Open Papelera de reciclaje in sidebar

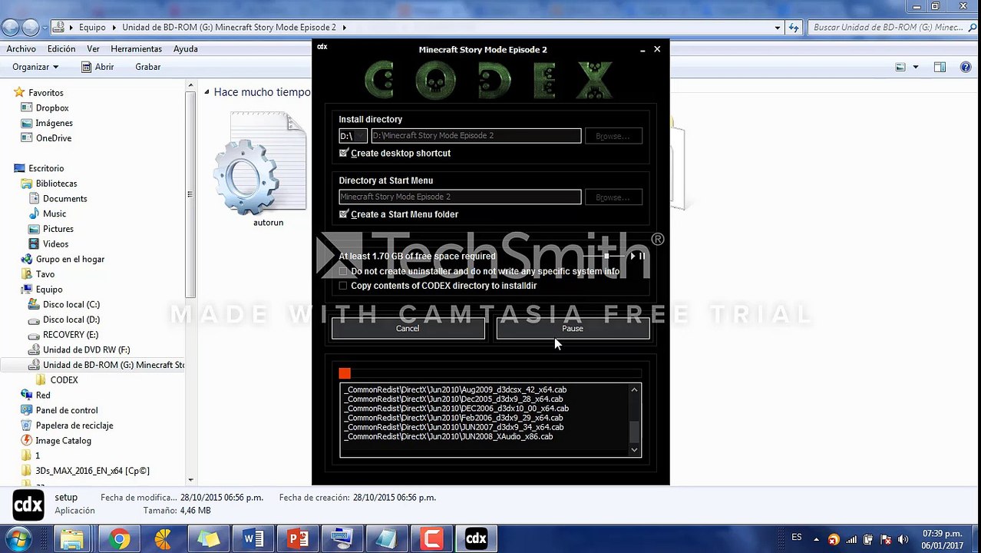click(x=74, y=426)
